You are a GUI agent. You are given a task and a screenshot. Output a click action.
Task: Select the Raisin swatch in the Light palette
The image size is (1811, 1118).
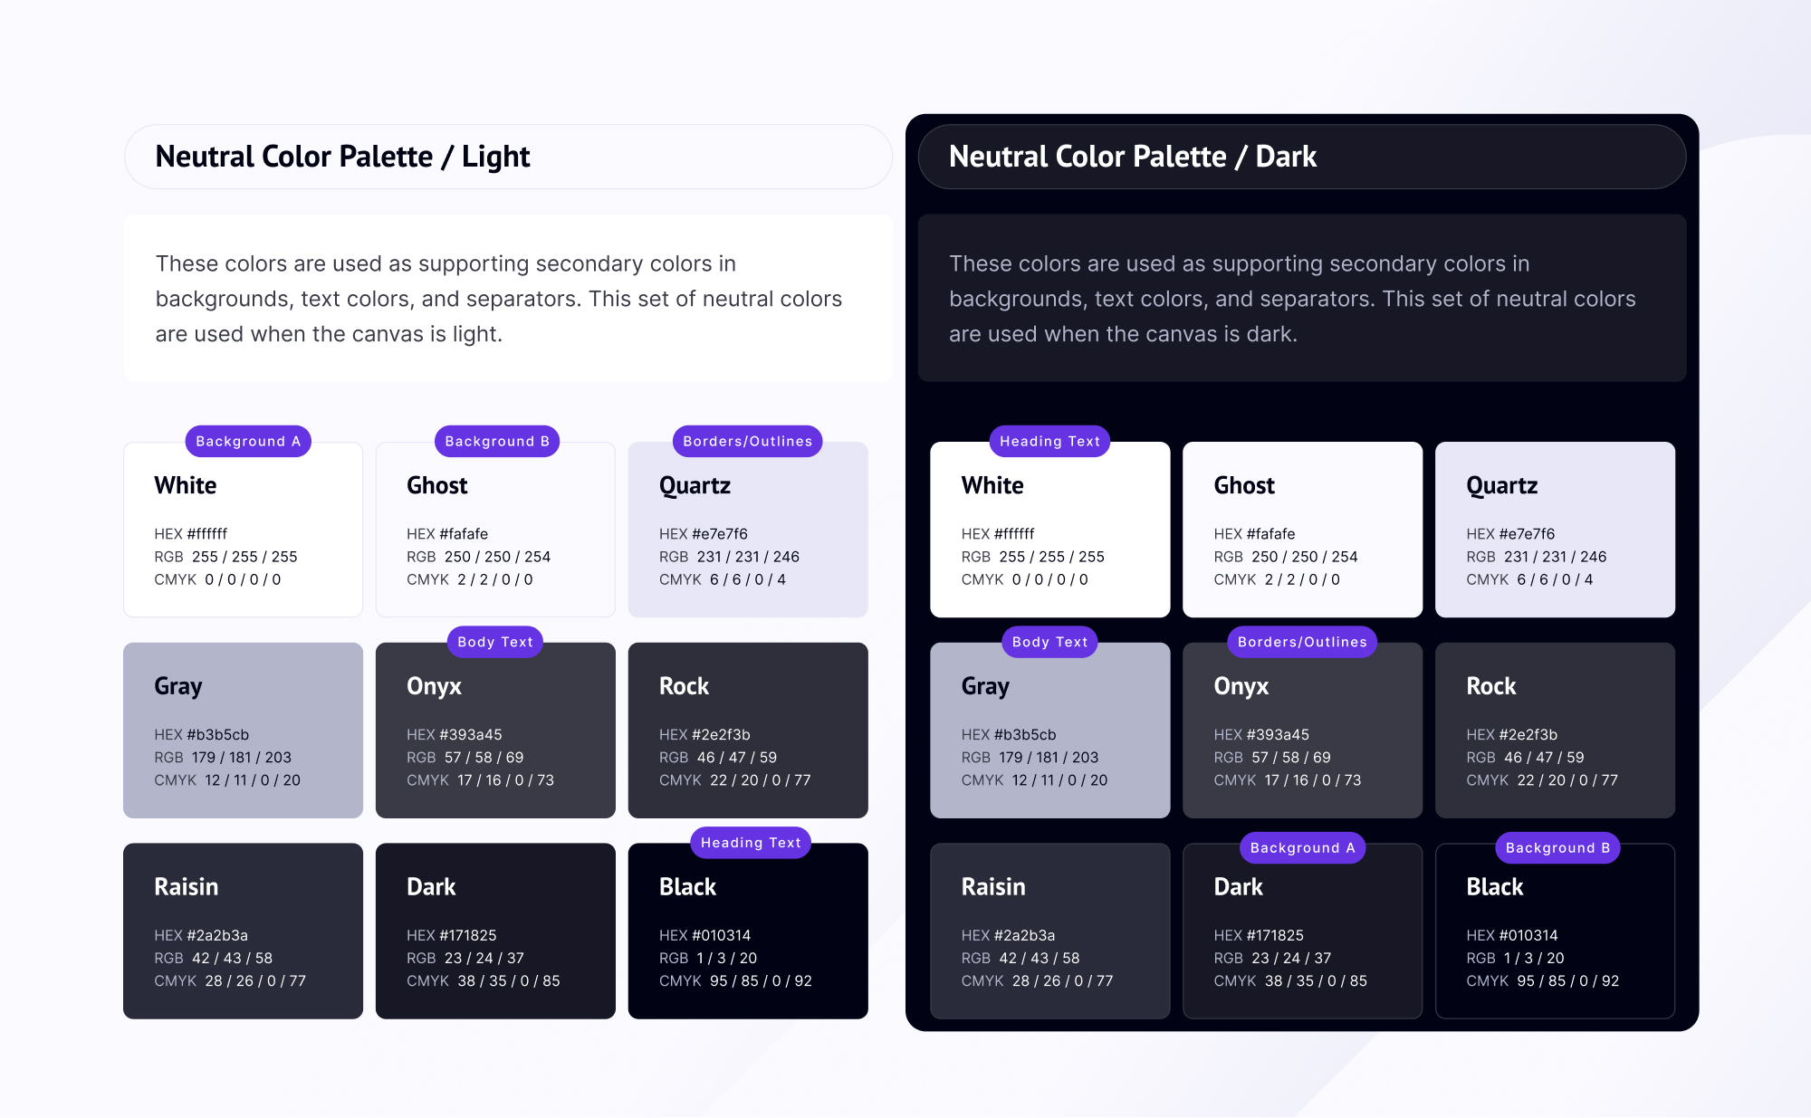[x=243, y=931]
